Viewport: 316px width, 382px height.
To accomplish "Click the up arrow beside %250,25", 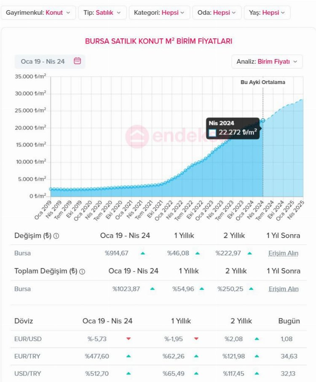I will pos(251,289).
